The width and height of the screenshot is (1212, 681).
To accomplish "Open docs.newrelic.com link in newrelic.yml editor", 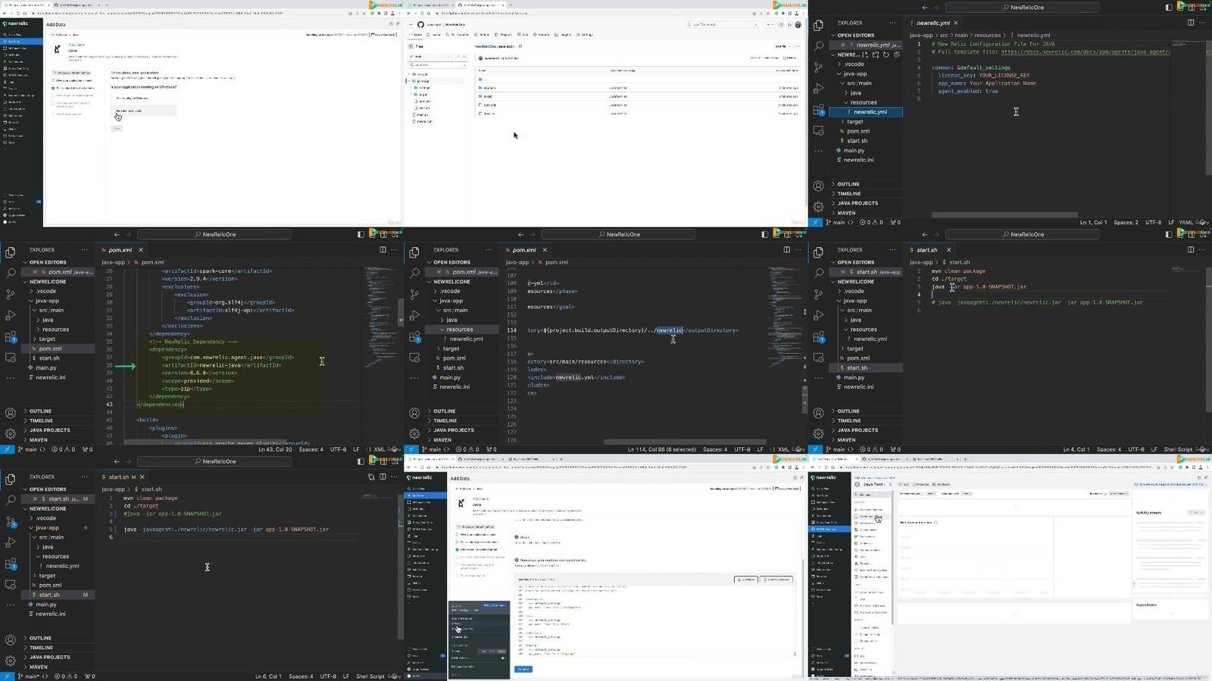I will tap(1085, 52).
